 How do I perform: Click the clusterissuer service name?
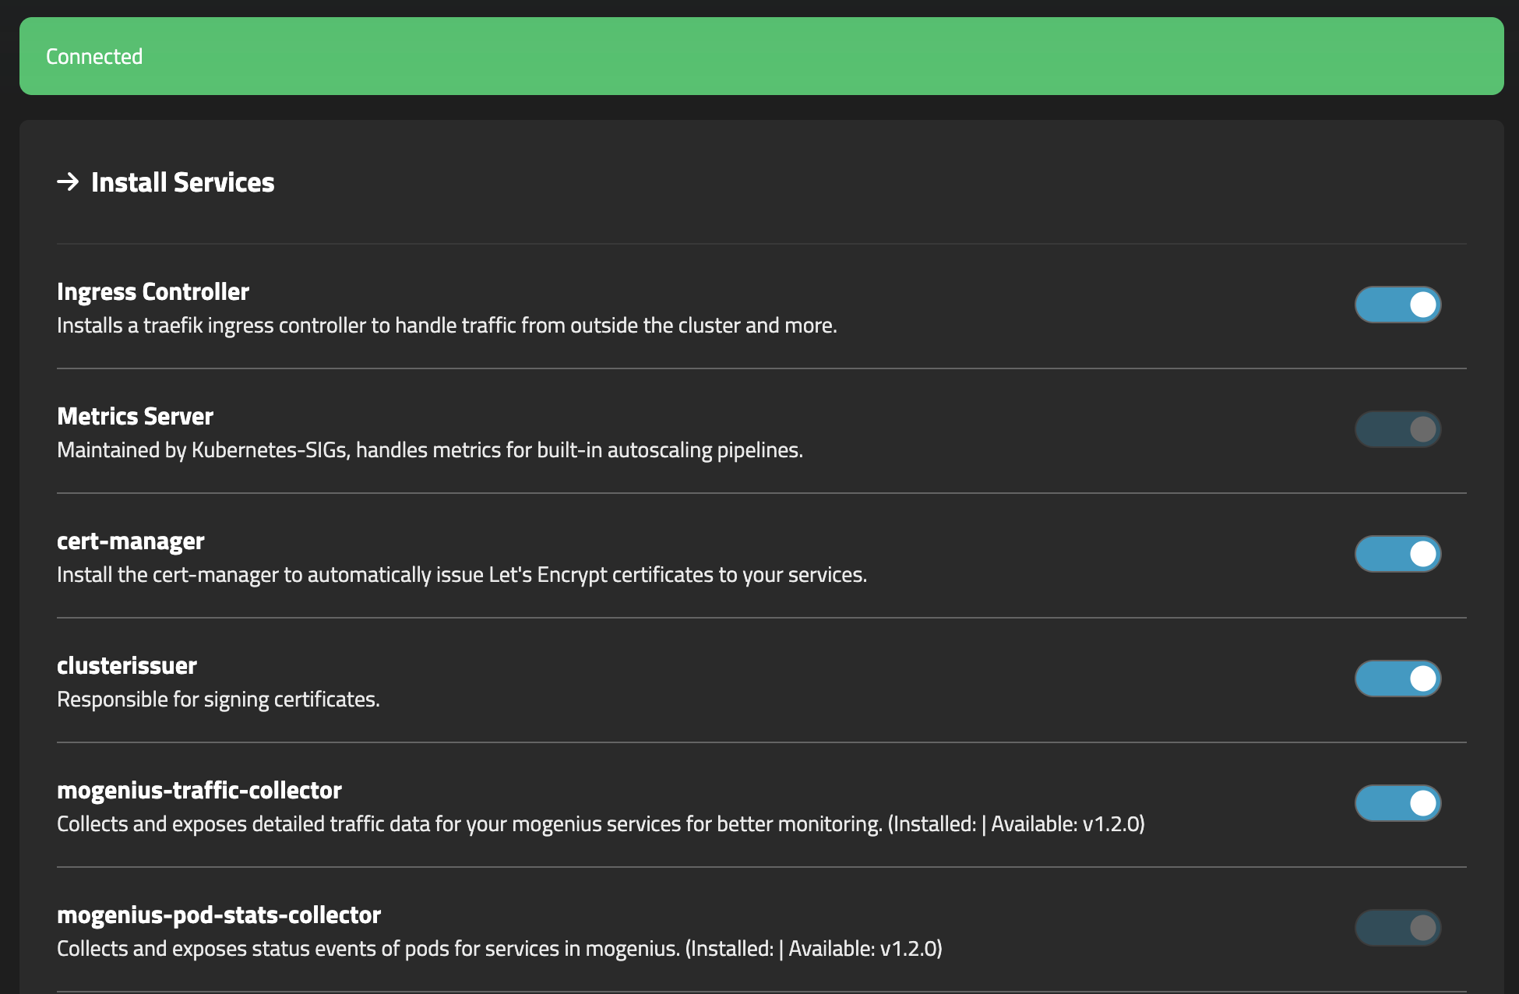[x=126, y=665]
